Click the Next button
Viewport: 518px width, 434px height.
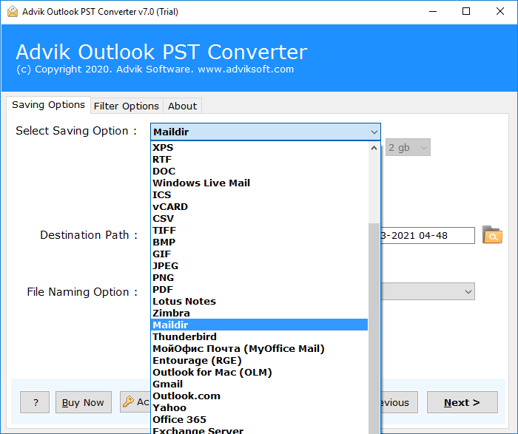pyautogui.click(x=462, y=402)
